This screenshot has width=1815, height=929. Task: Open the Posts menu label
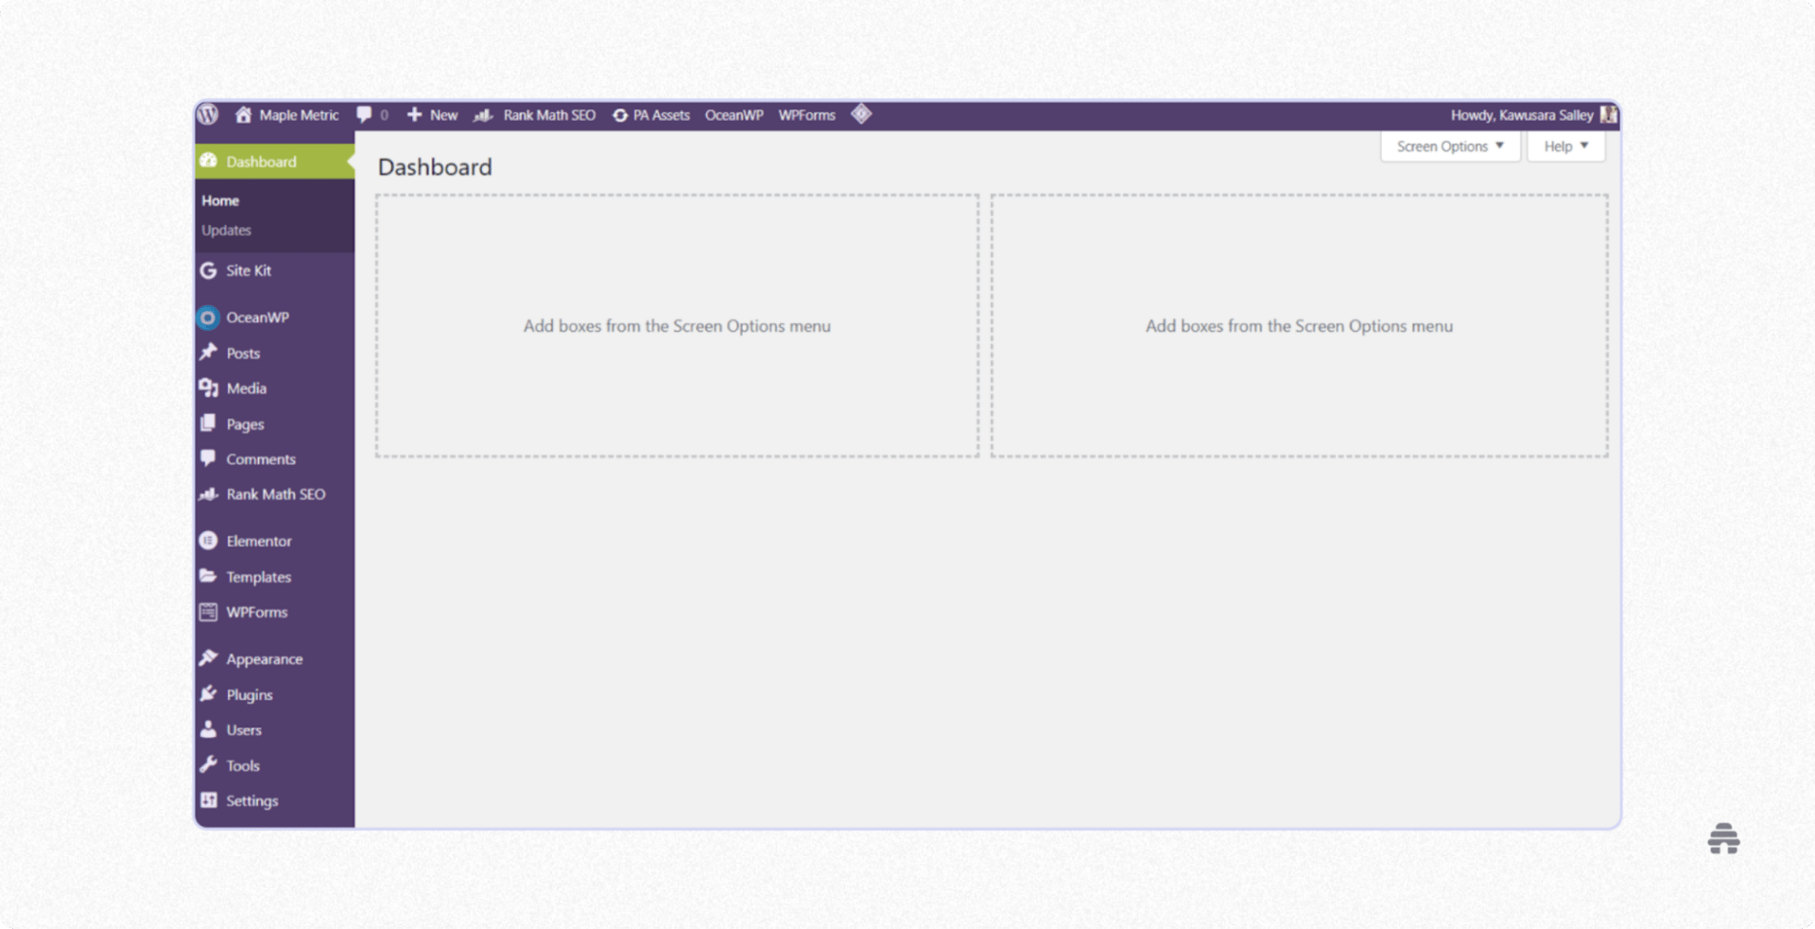(x=243, y=353)
